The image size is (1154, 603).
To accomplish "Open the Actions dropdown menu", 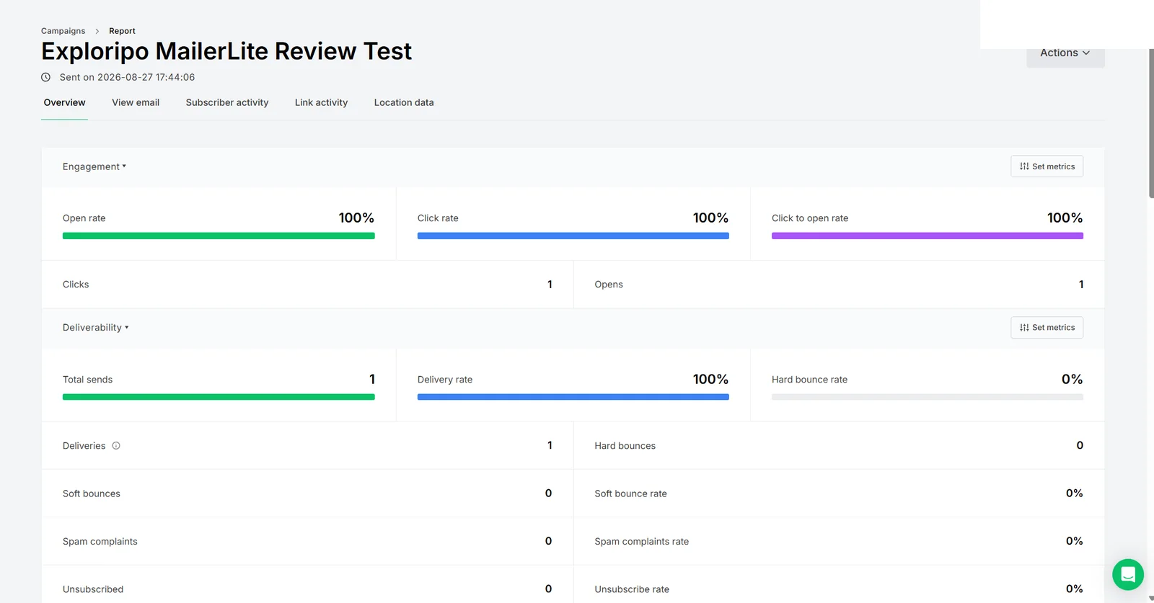I will (1065, 53).
